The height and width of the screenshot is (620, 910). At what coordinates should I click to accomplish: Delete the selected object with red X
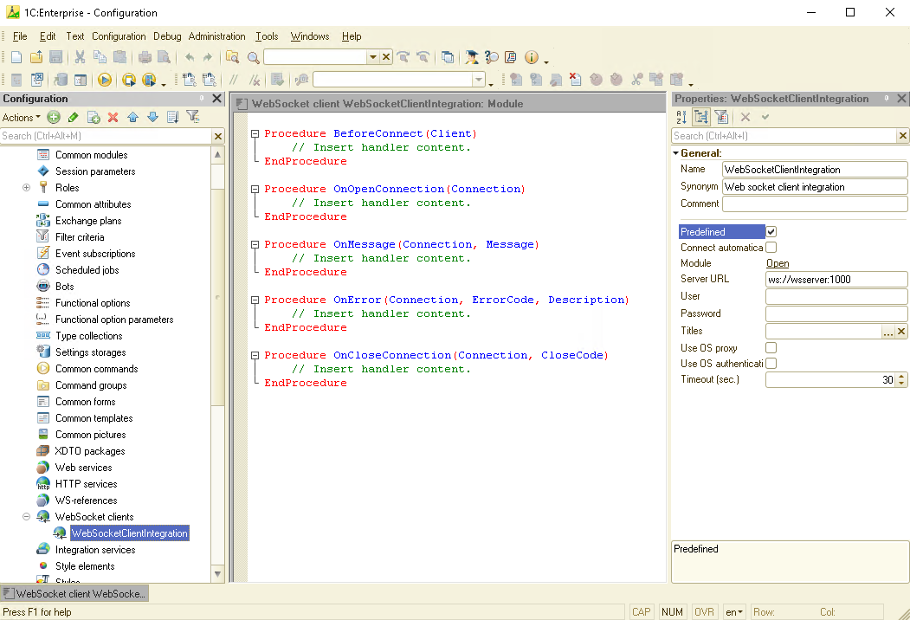tap(113, 117)
